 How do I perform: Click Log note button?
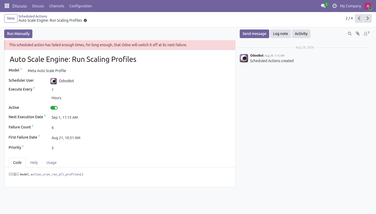pyautogui.click(x=280, y=34)
